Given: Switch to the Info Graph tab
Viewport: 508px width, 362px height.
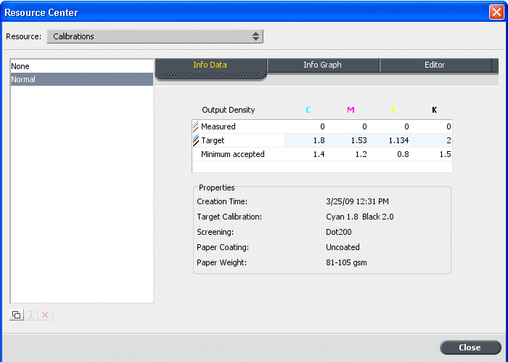Looking at the screenshot, I should click(x=322, y=65).
